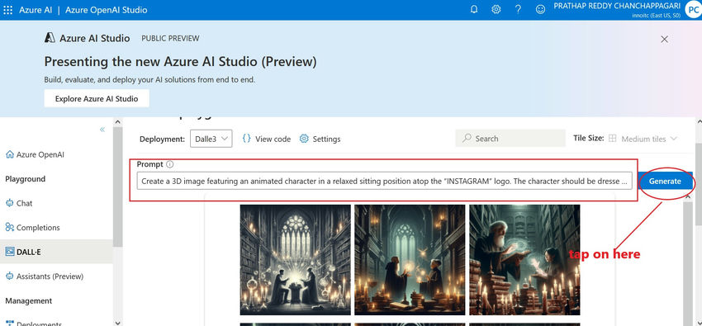Click the Assistants icon in sidebar

coord(9,276)
